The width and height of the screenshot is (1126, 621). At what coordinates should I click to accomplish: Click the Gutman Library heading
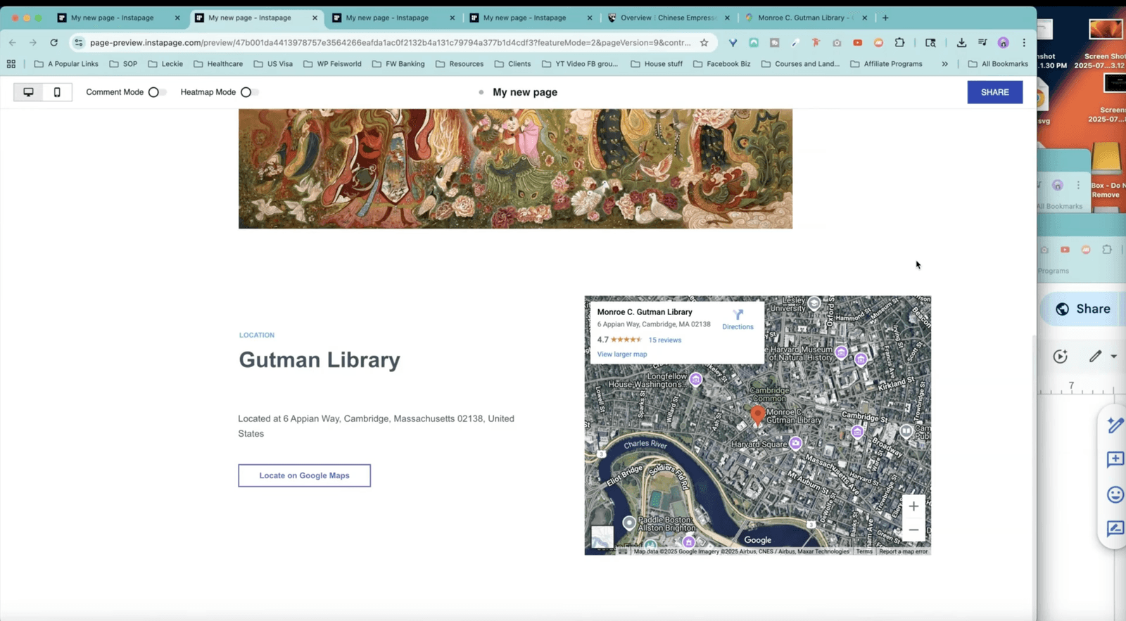(x=320, y=360)
